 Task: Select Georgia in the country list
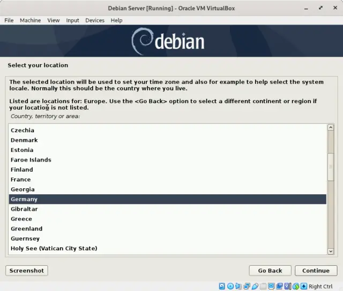coord(168,189)
